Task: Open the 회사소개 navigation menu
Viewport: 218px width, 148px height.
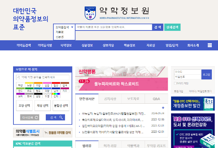Action: [x=193, y=45]
